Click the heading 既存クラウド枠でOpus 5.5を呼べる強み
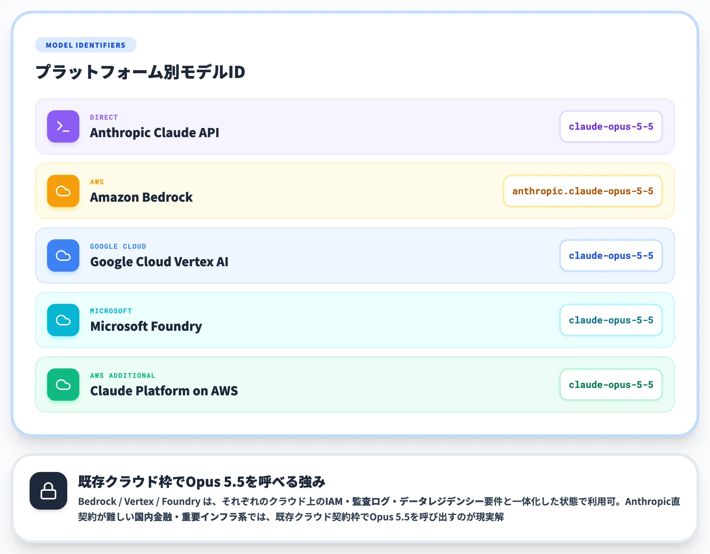 202,482
